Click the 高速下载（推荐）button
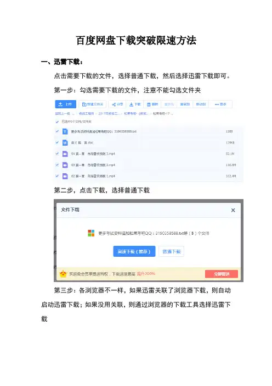 (134, 251)
